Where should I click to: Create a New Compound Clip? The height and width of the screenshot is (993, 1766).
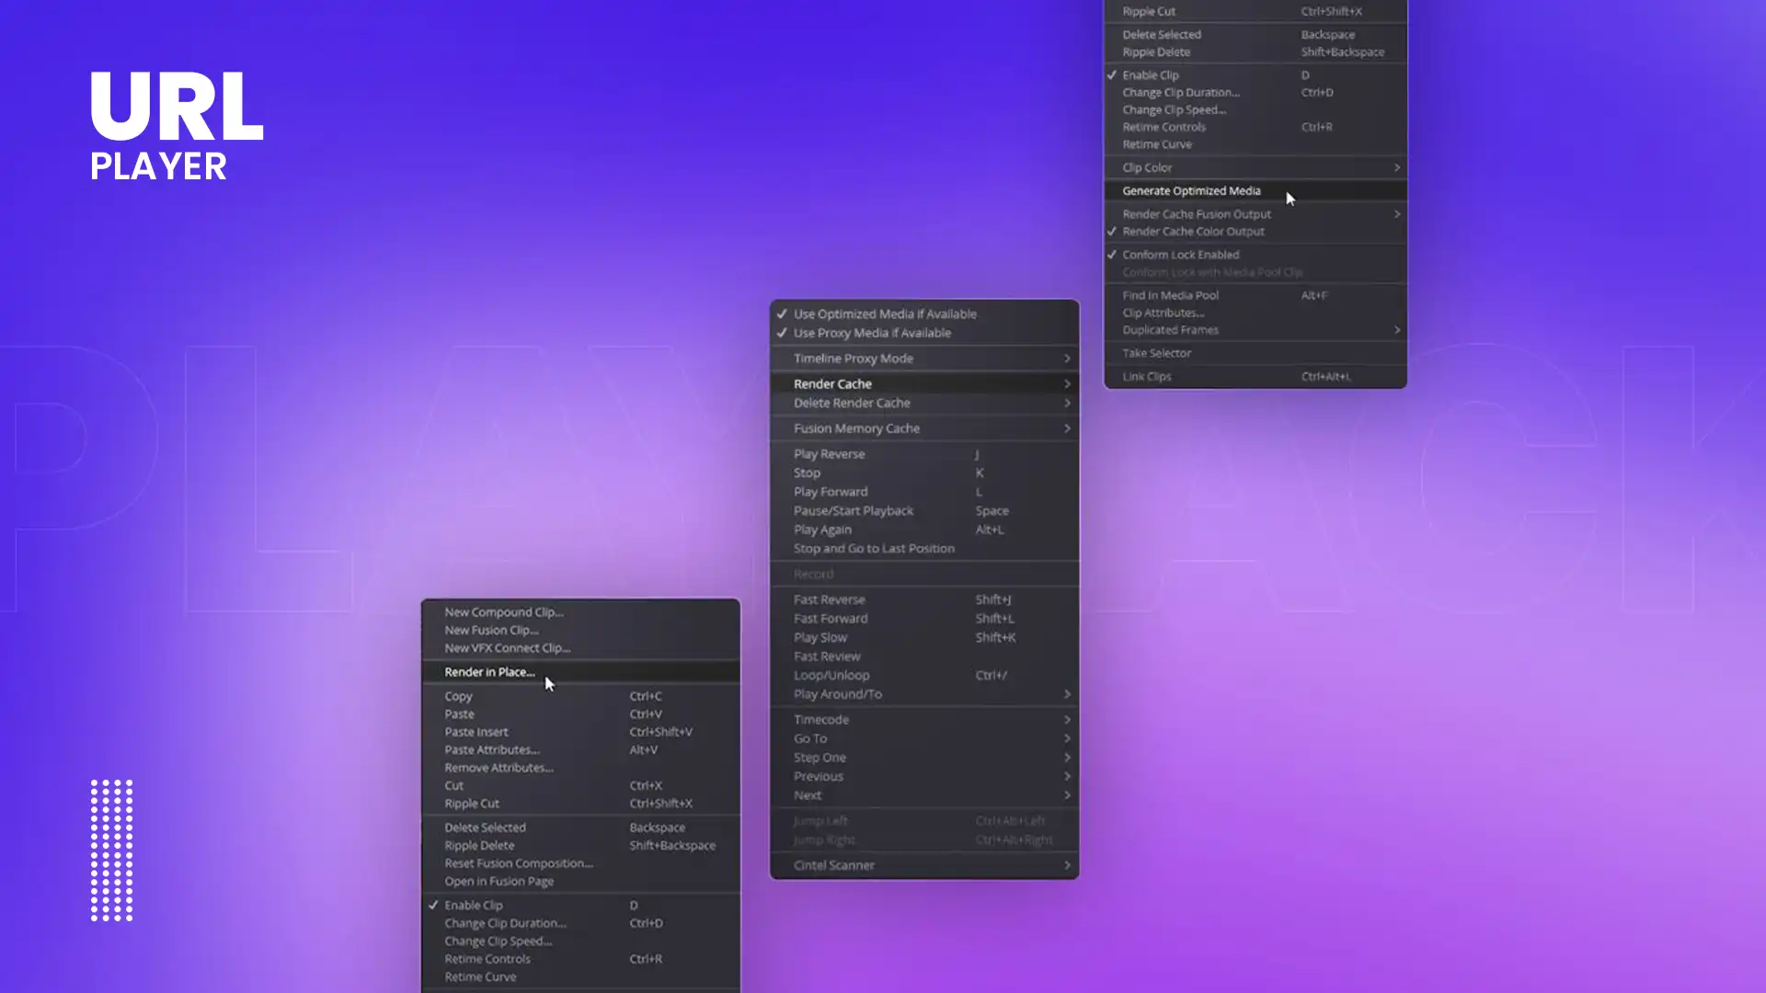tap(503, 611)
